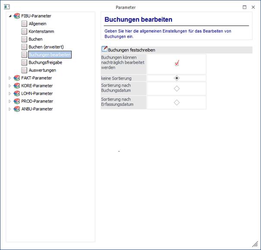This screenshot has height=250, width=261.
Task: Click the KORE-Parameter book stack icon
Action: (x=17, y=86)
